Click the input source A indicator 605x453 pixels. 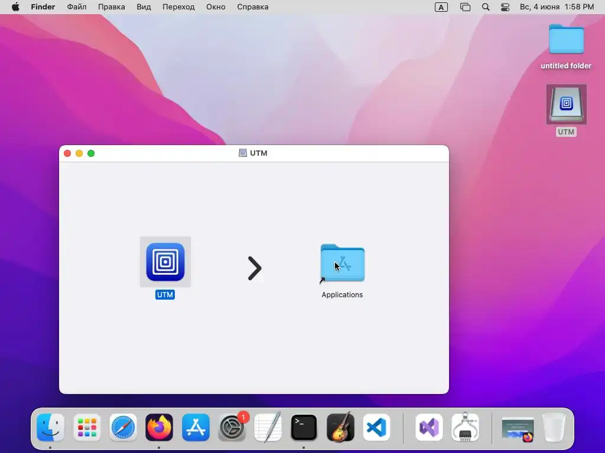(x=441, y=7)
